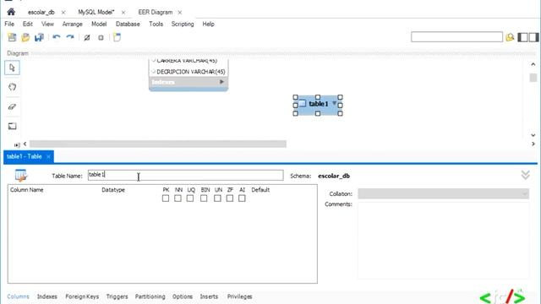Check the UQ checkbox

tap(190, 198)
